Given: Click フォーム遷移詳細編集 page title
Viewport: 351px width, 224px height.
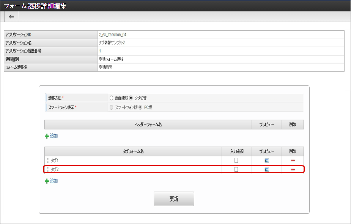Looking at the screenshot, I should coord(35,6).
